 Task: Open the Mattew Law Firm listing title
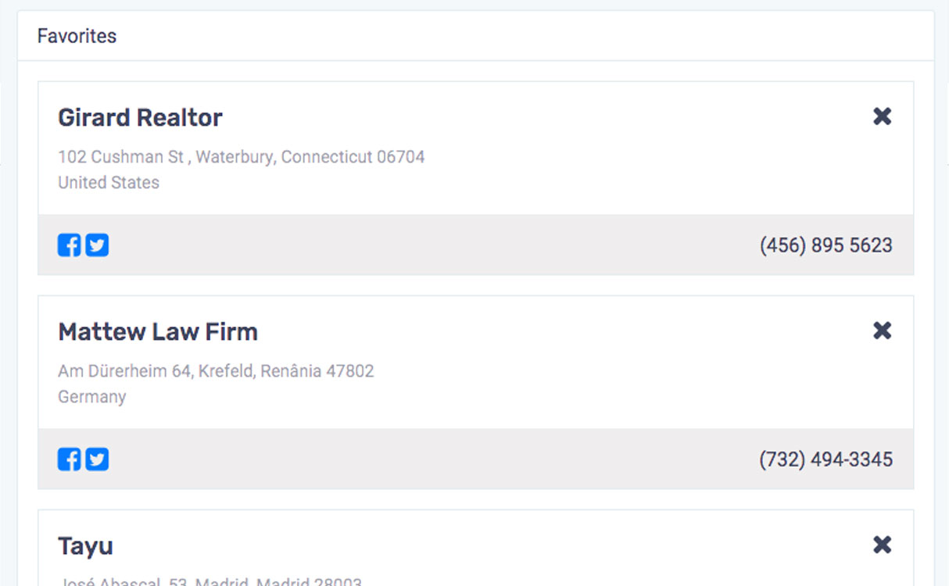157,332
